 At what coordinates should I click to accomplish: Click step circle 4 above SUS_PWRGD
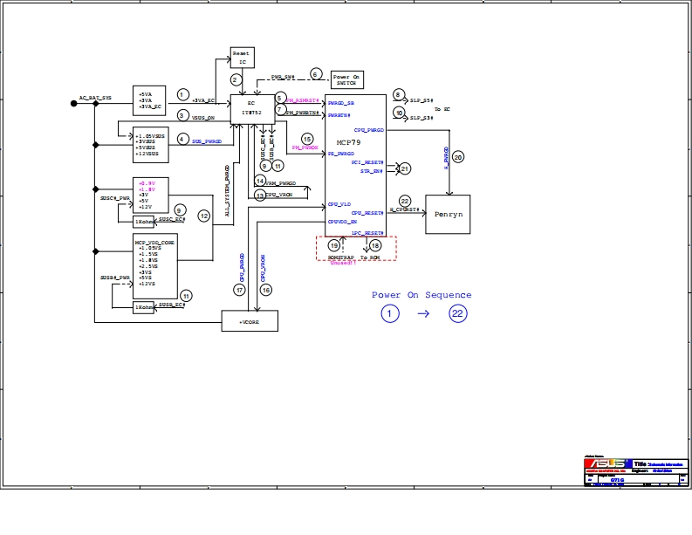pos(182,138)
